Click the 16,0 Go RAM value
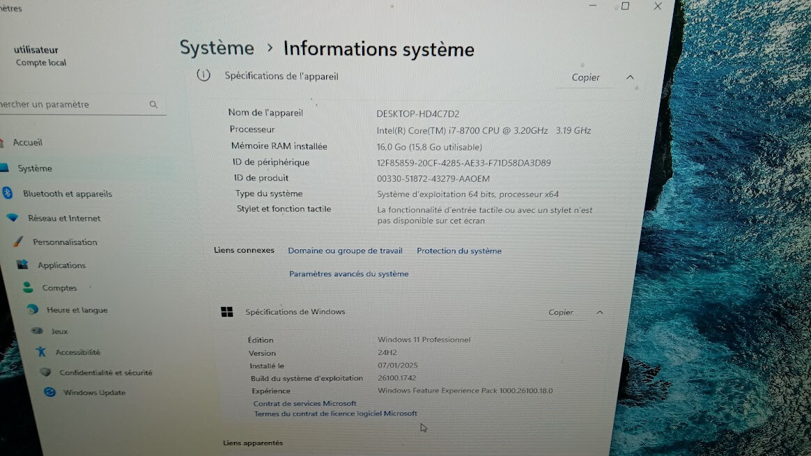Screen dimensions: 811x456 [x=428, y=148]
